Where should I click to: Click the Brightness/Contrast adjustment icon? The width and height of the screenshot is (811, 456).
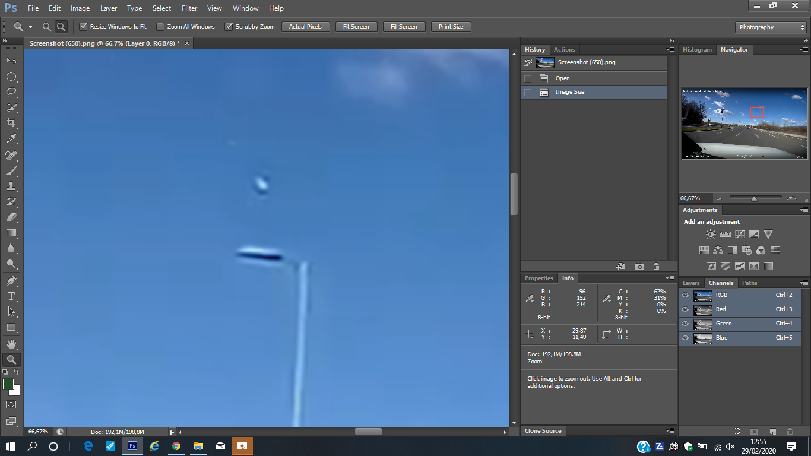[x=711, y=235]
